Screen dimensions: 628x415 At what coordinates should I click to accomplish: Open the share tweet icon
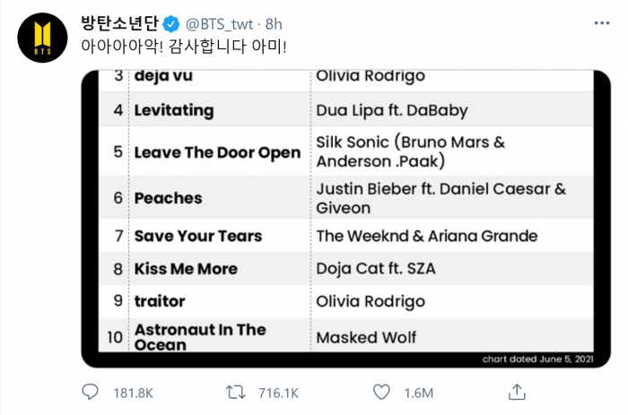point(517,393)
